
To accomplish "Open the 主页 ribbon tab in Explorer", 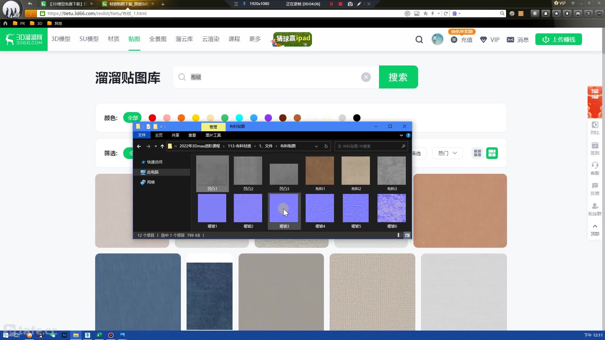I will [x=159, y=135].
